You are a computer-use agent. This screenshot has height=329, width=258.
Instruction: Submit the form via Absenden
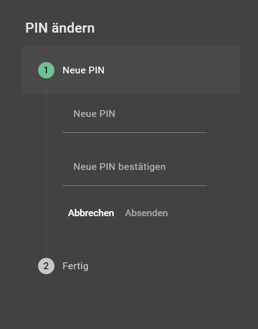146,213
